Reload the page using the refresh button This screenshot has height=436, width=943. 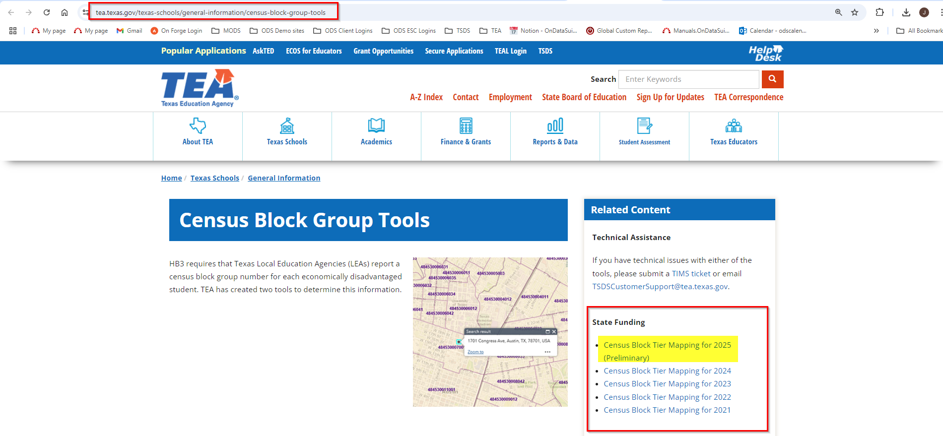pos(47,12)
